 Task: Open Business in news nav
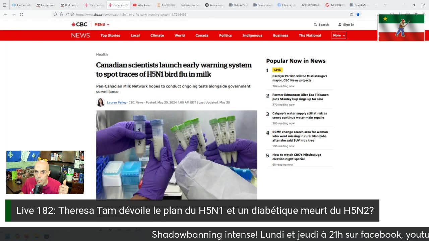(x=281, y=35)
